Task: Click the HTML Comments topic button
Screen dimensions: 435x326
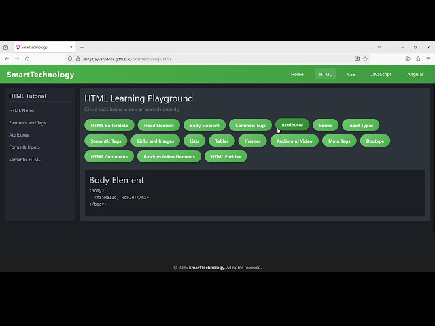Action: [x=109, y=156]
